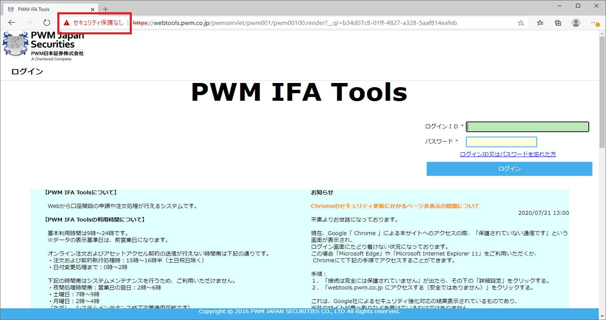Open the user profile avatar
Screen dimensions: 606x320
(576, 23)
